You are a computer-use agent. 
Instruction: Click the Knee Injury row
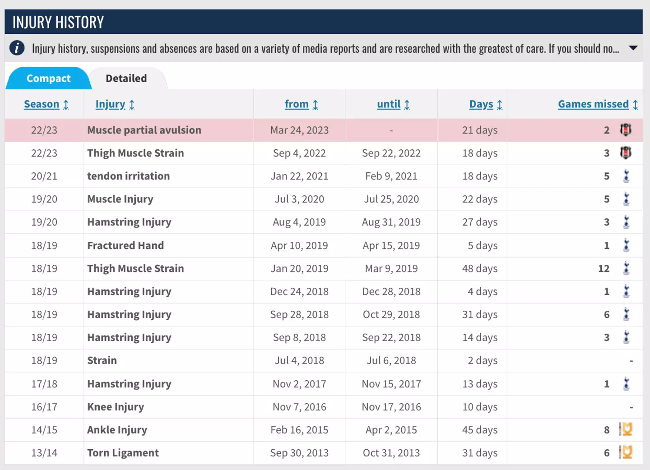click(x=116, y=407)
